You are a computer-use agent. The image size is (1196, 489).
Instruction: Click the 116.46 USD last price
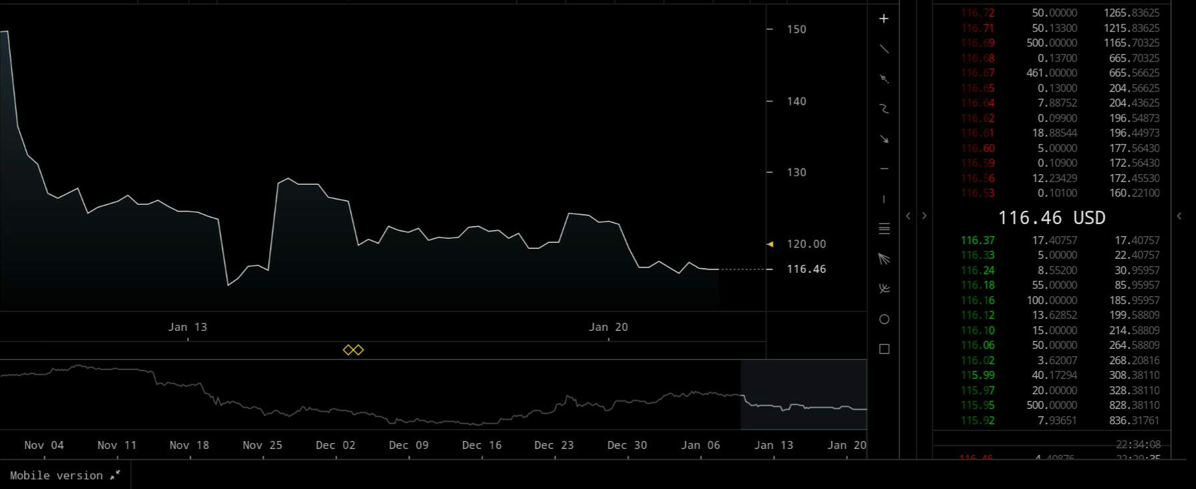(x=1051, y=217)
